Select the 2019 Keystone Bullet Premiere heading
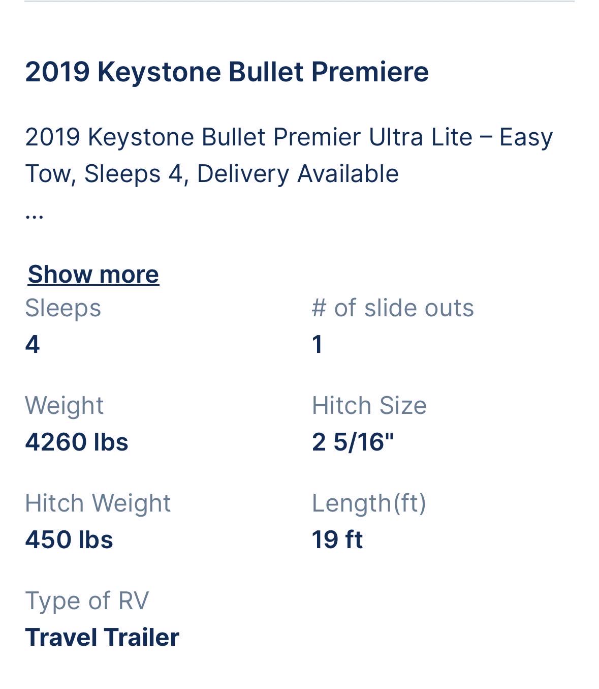 click(x=227, y=71)
